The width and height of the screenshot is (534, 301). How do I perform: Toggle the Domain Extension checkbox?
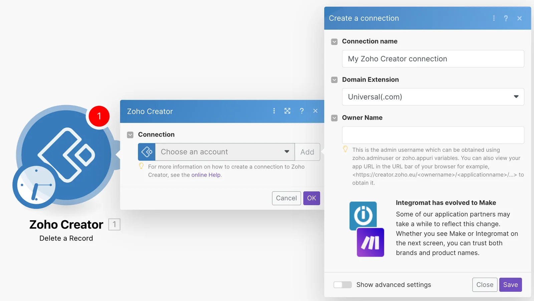(x=334, y=80)
